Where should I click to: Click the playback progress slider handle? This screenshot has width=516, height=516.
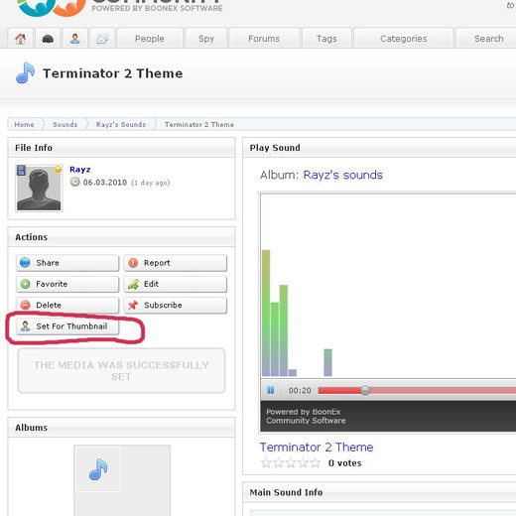pos(365,390)
